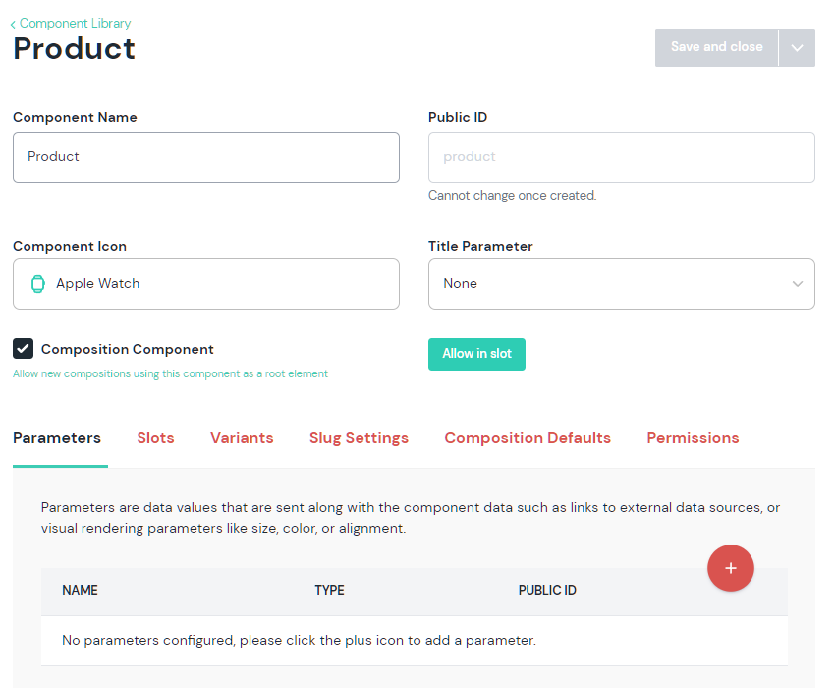The height and width of the screenshot is (688, 834).
Task: Click the Public ID input field
Action: (621, 157)
